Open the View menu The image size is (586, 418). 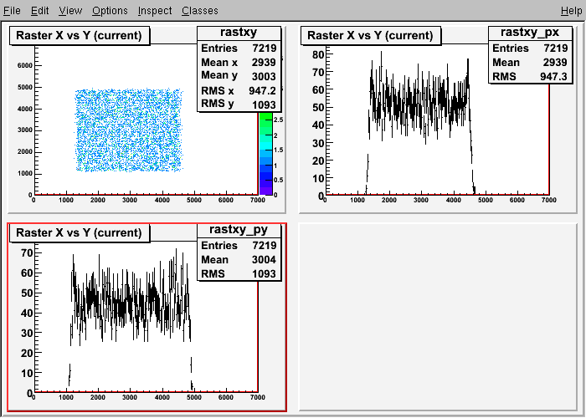tap(70, 10)
